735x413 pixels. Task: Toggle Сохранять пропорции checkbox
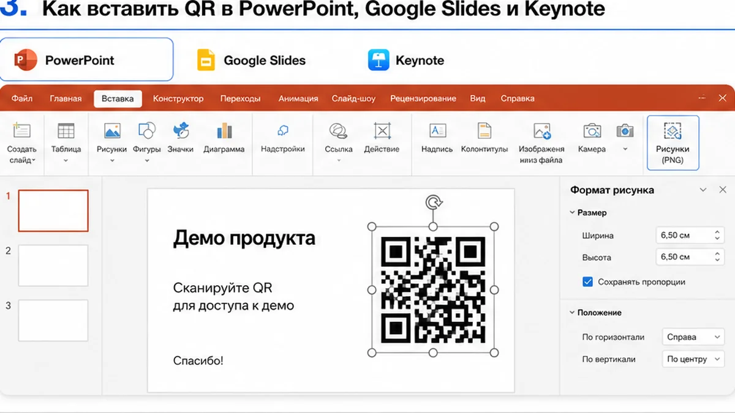coord(587,282)
